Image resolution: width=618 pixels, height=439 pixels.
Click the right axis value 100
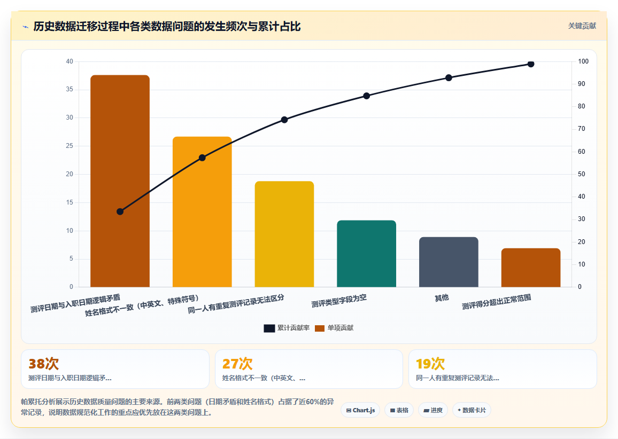click(583, 61)
